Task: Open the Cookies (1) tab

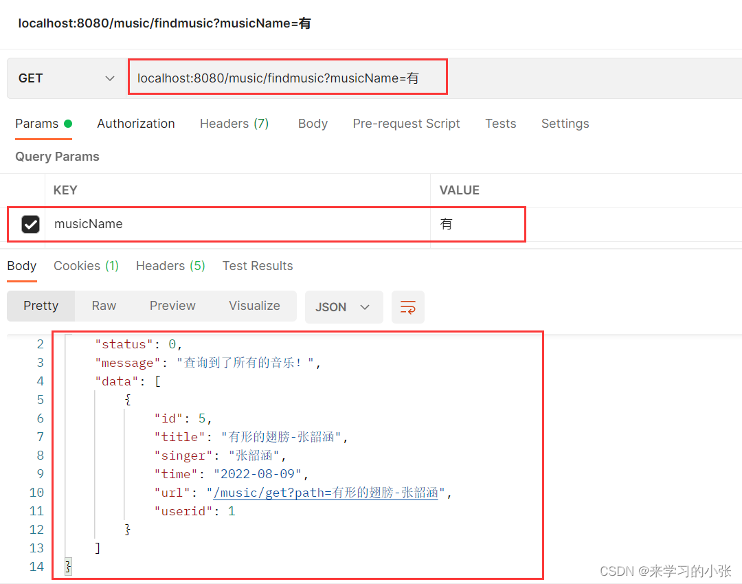Action: click(x=86, y=266)
